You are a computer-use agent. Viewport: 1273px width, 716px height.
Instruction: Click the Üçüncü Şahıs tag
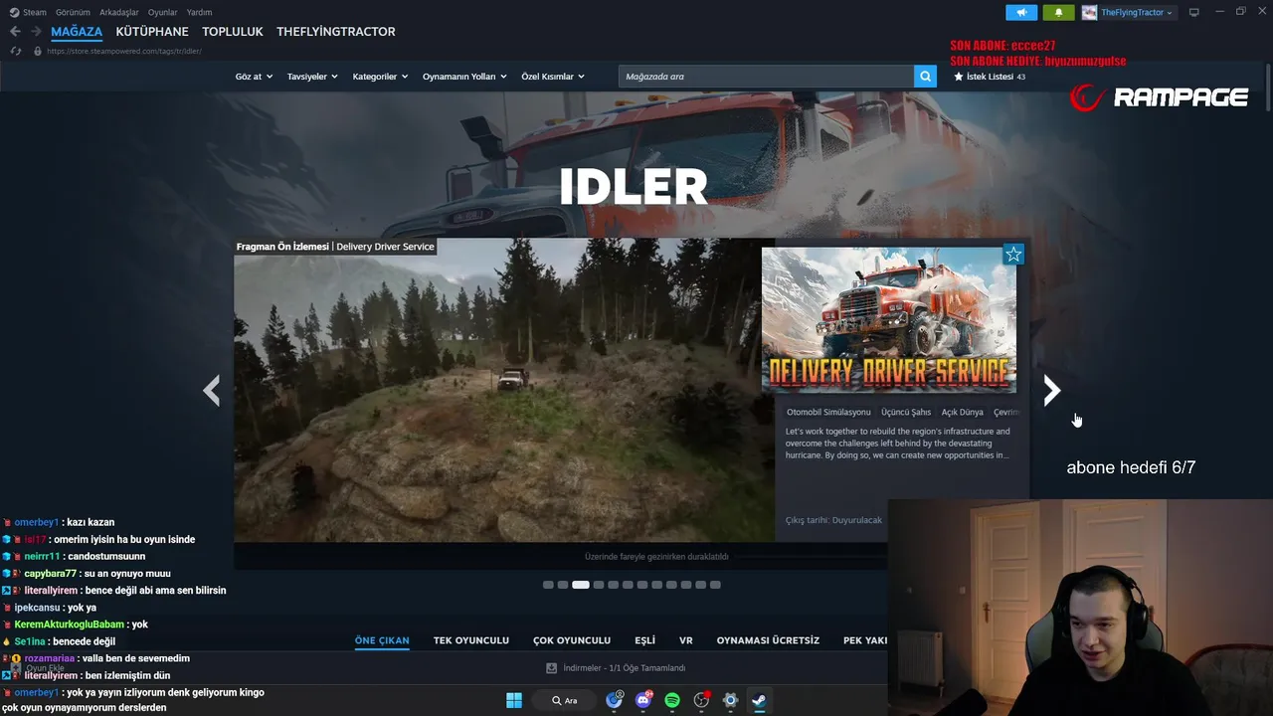coord(906,412)
